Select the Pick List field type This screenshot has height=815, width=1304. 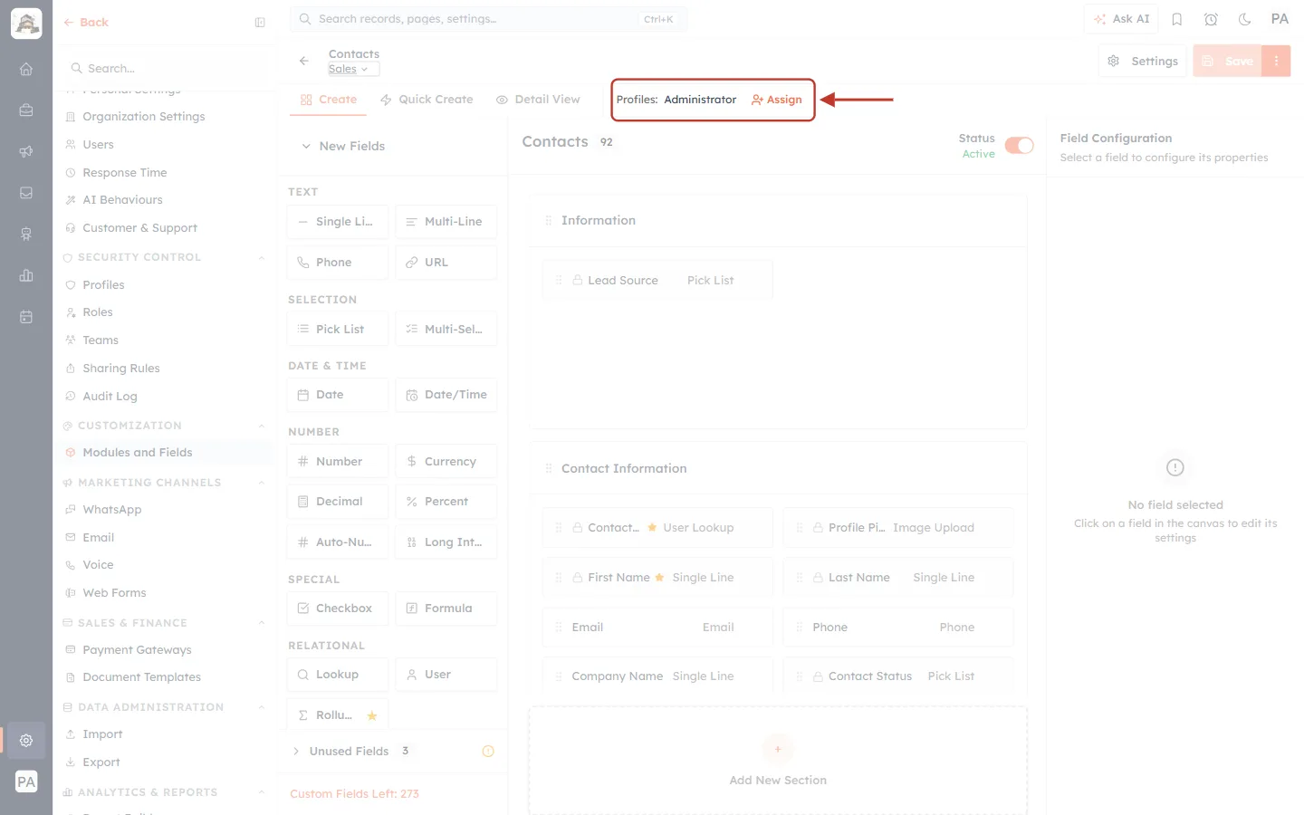[x=338, y=329]
